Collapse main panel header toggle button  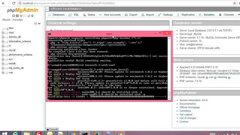47,9
